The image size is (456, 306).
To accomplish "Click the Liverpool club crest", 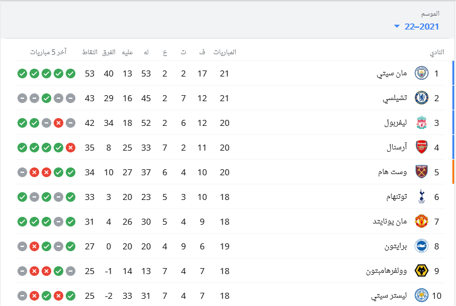I will pos(421,123).
